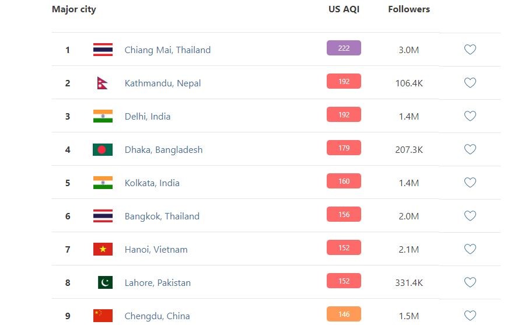Click the heart icon for Lahore, Pakistan
The height and width of the screenshot is (325, 521).
click(470, 282)
